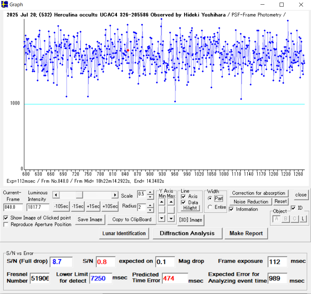Click the frame scrollbar right arrow
The height and width of the screenshot is (294, 311).
click(115, 195)
